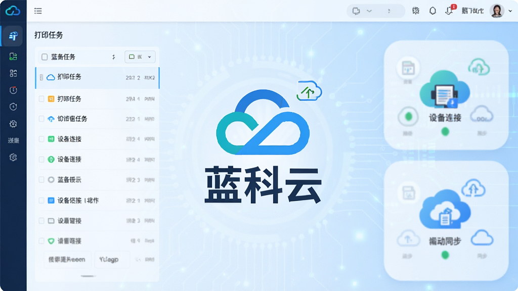Click the translate-style glyph icon in top bar
The height and width of the screenshot is (291, 518).
coord(416,11)
